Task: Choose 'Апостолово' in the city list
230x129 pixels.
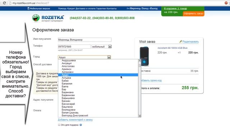Action: point(68,66)
